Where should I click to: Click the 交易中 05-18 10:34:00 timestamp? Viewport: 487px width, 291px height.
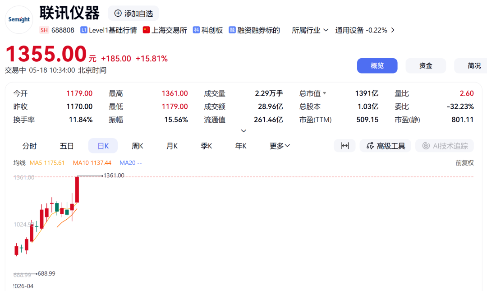(x=55, y=70)
